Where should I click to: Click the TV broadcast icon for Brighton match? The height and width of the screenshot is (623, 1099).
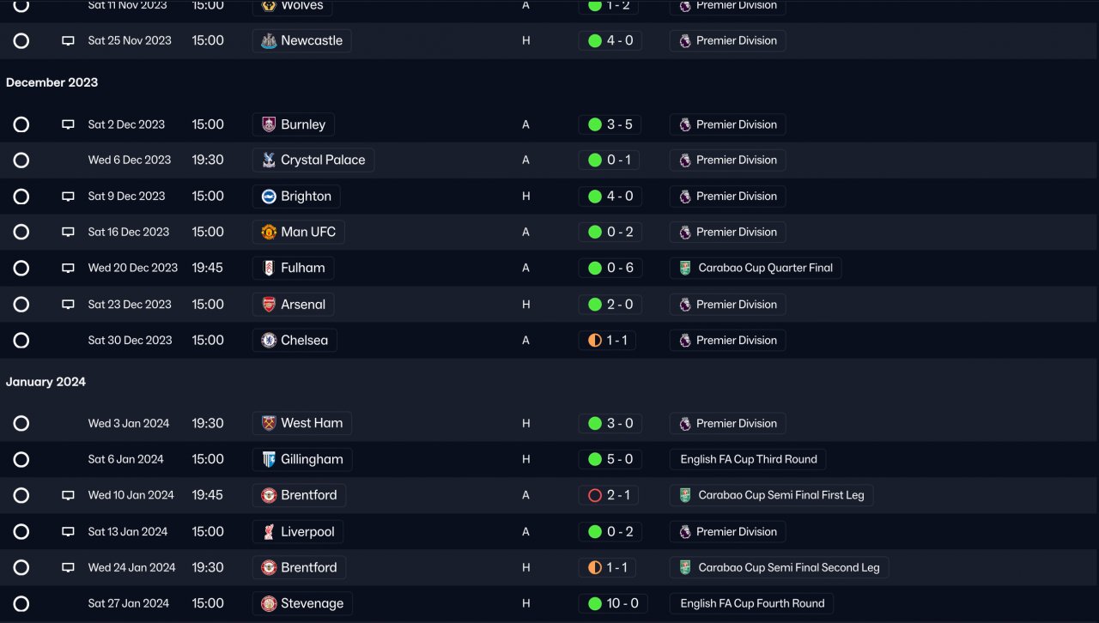point(68,197)
